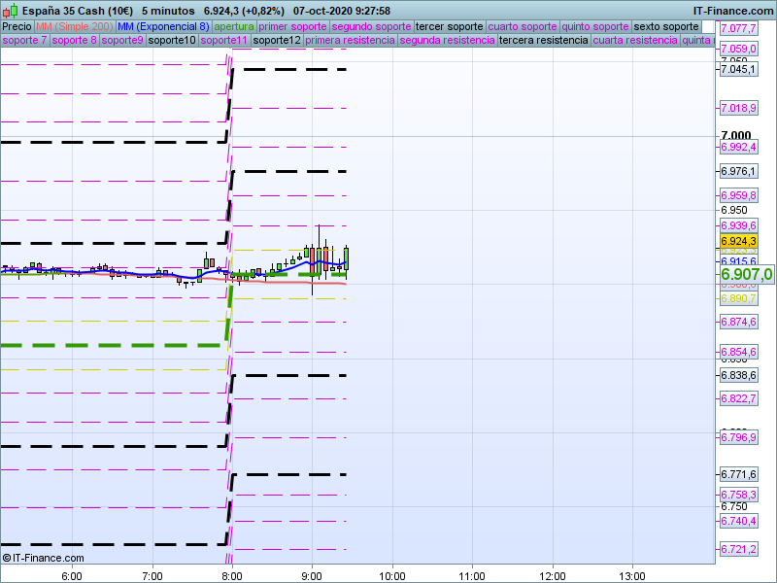
Task: Select the España 35 Cash (10€) title
Action: (78, 11)
